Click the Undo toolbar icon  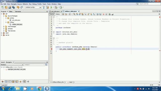pos(18,7)
